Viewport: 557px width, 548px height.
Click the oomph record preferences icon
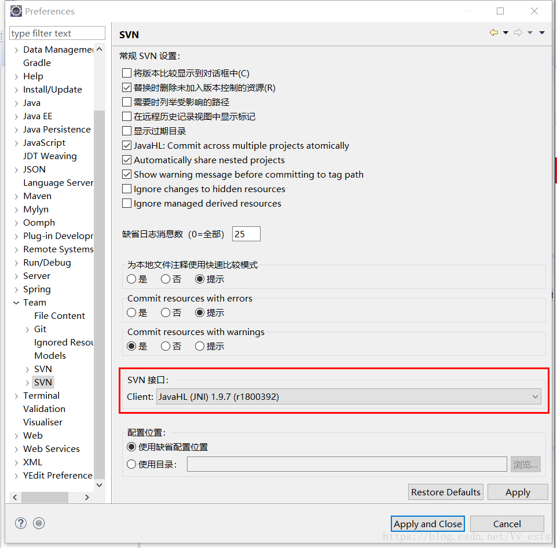pyautogui.click(x=39, y=523)
